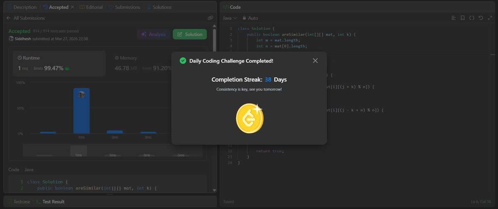Open the Editorial tab
The width and height of the screenshot is (498, 209).
tap(91, 7)
